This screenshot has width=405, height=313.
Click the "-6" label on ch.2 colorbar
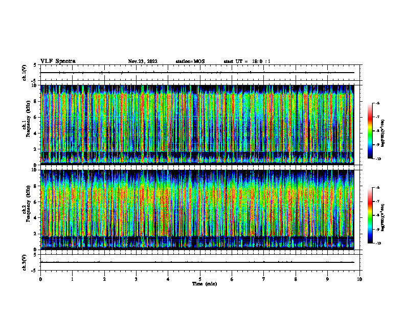[x=377, y=188]
